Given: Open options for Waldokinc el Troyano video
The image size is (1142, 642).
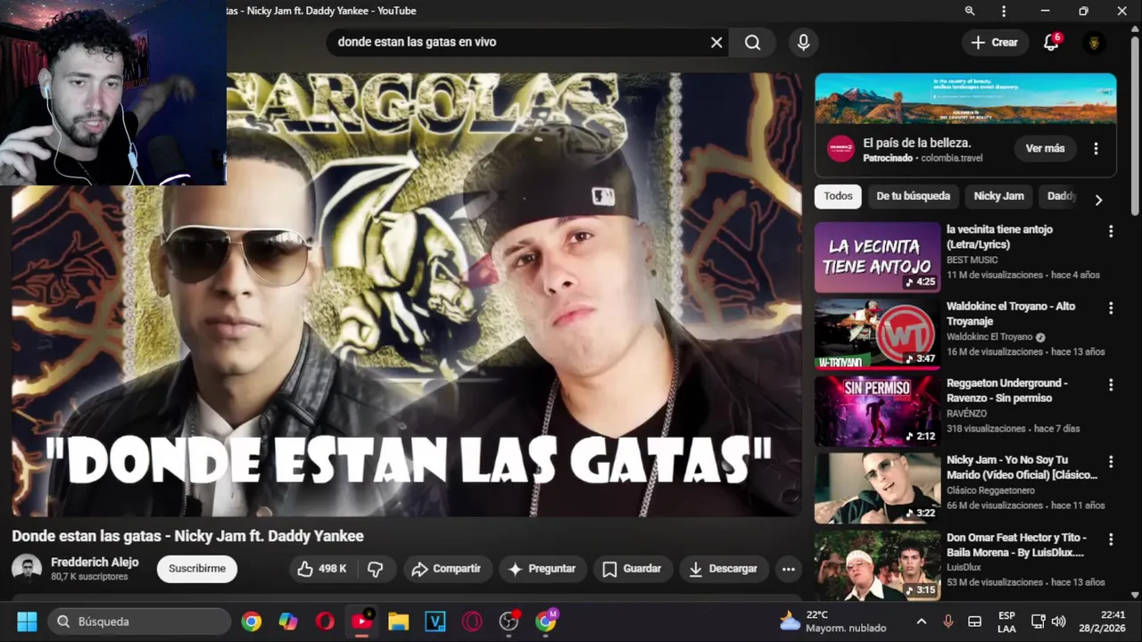Looking at the screenshot, I should point(1111,309).
